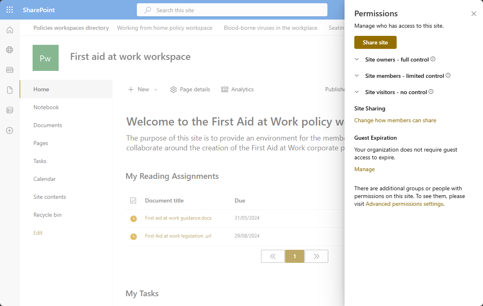Open the pages document icon in left rail
This screenshot has width=483, height=306.
[x=9, y=90]
